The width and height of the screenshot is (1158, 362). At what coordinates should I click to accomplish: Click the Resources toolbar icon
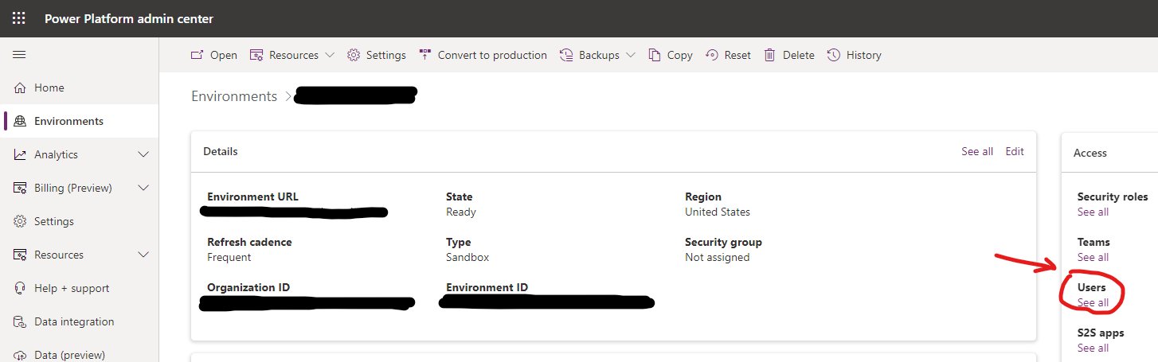pos(256,55)
